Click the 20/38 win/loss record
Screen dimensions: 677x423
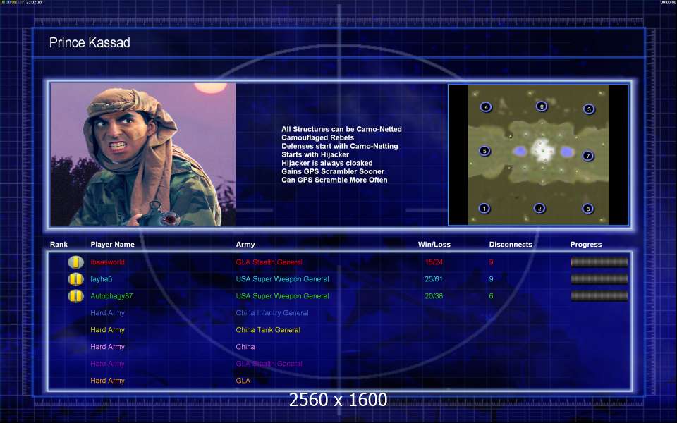434,296
